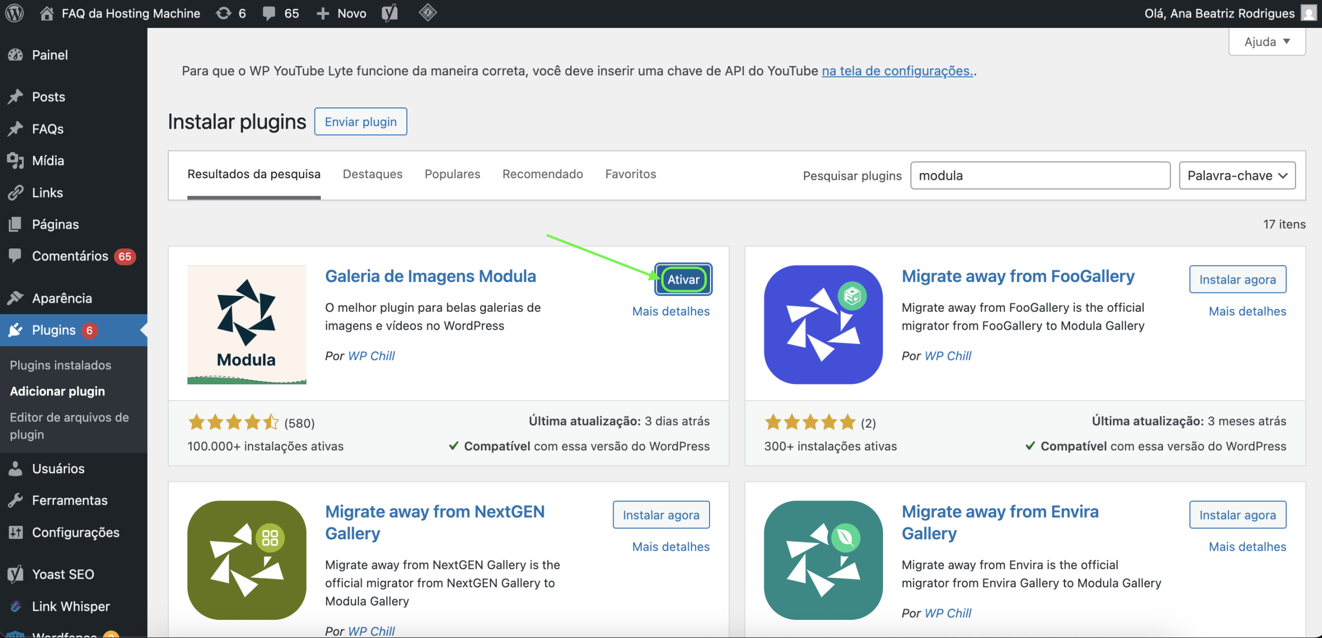This screenshot has width=1322, height=638.
Task: Switch to the Populares tab
Action: 452,174
